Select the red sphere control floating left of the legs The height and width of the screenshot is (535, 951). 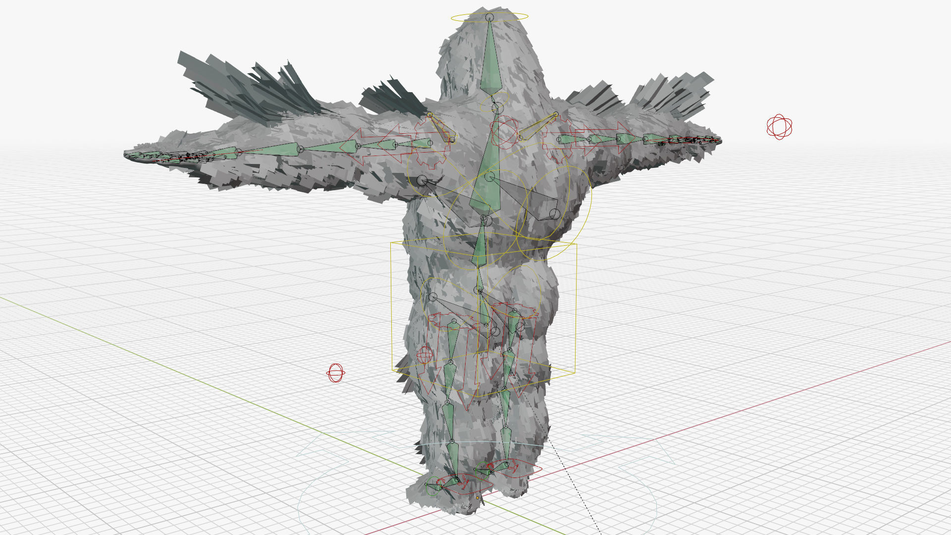pyautogui.click(x=335, y=373)
